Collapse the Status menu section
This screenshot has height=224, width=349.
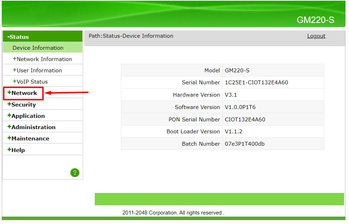click(18, 37)
